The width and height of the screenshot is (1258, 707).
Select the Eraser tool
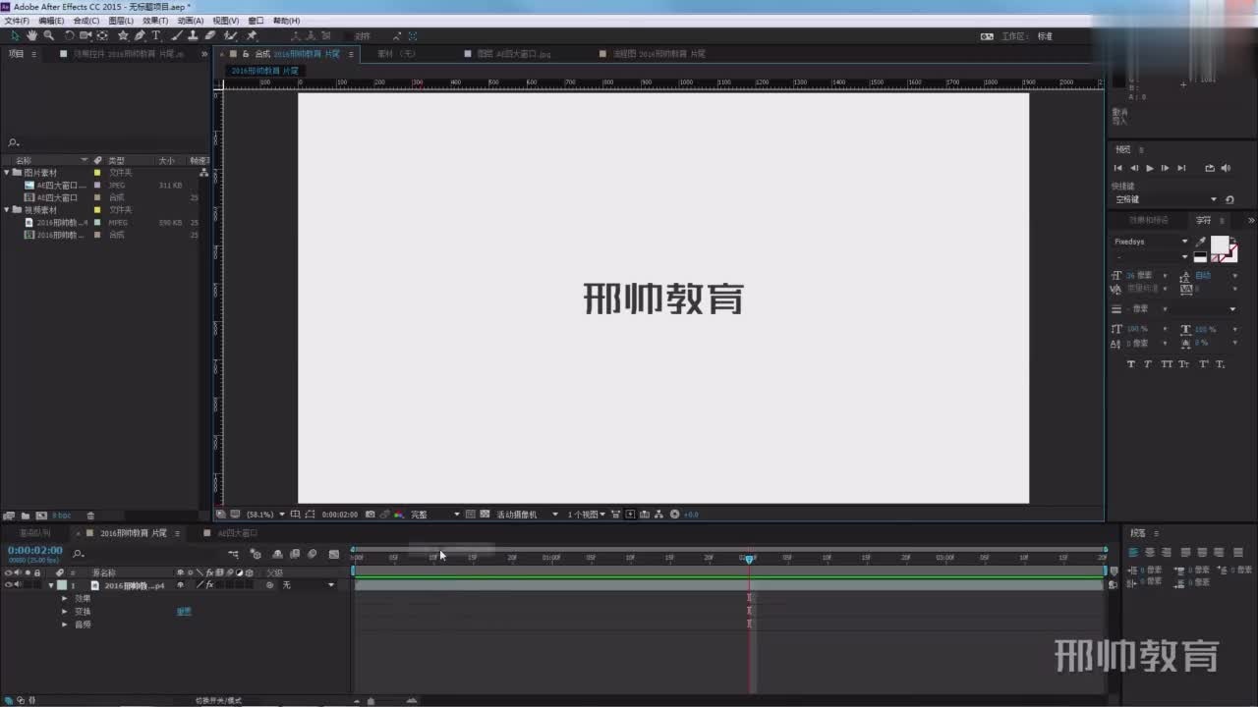[209, 35]
